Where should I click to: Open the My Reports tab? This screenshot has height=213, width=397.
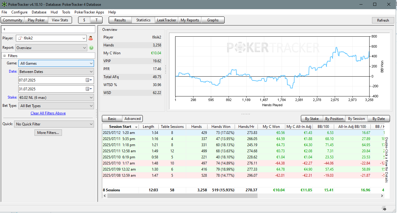[x=190, y=20]
